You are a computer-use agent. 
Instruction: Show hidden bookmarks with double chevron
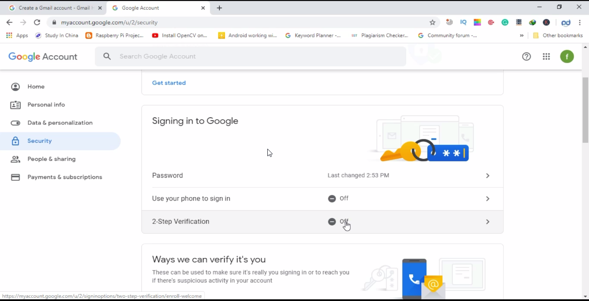pos(522,35)
